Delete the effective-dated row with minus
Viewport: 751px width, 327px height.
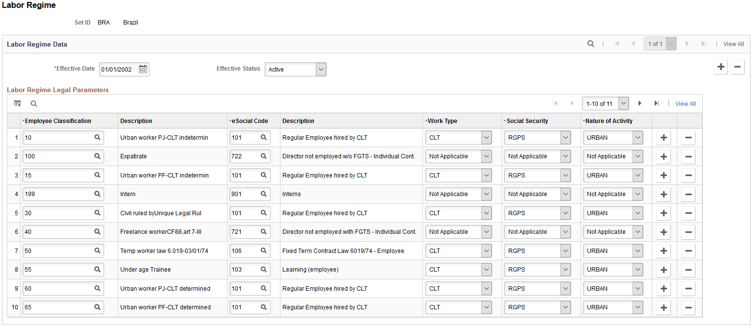[737, 67]
